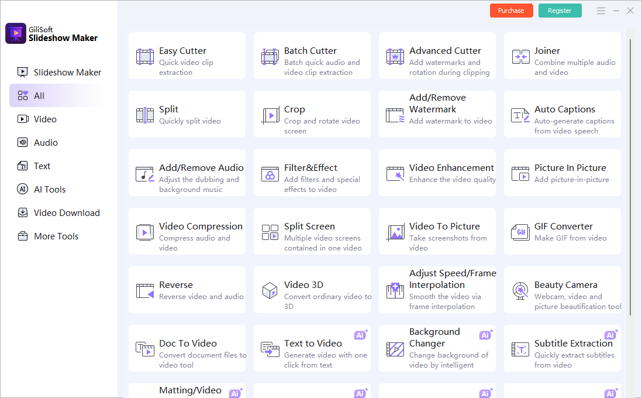Screen dimensions: 642x398
Task: Click the Quick video clip extraction description
Action: pyautogui.click(x=187, y=67)
